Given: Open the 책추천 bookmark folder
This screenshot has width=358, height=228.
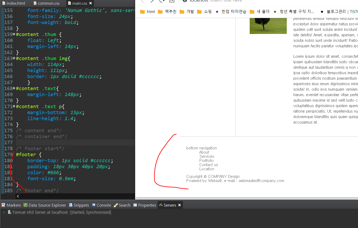Looking at the screenshot, I should pos(167,11).
